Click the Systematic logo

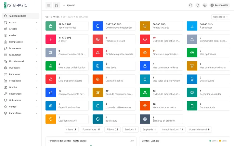pyautogui.click(x=15, y=5)
